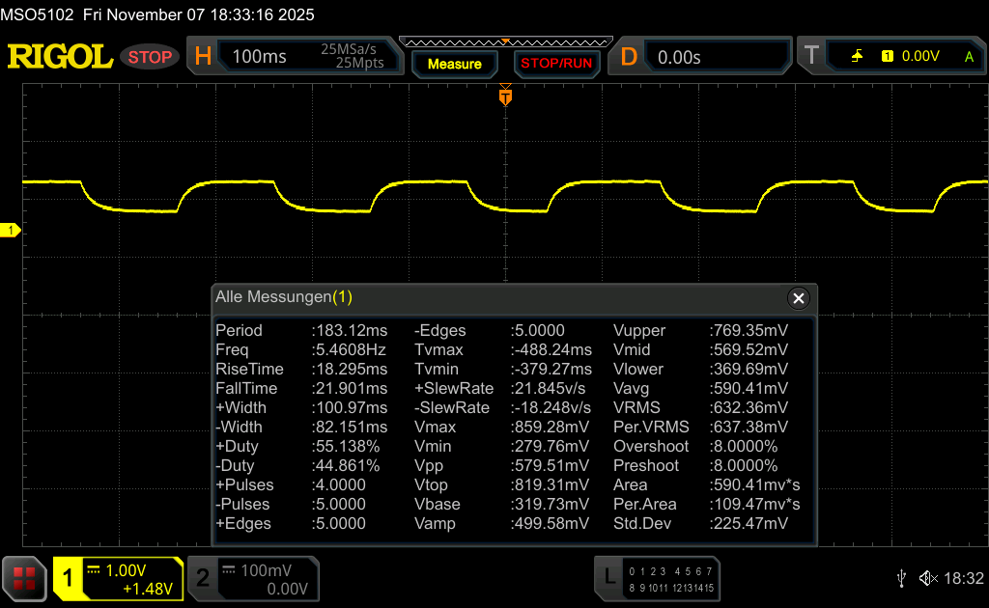Click the 0.00V trigger level value
This screenshot has width=989, height=608.
point(919,57)
